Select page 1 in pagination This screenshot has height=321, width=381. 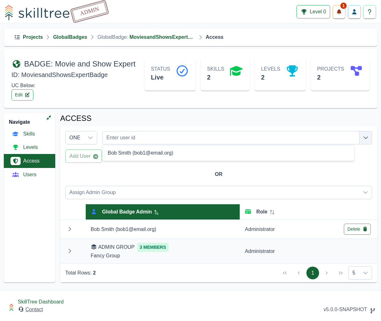point(313,273)
